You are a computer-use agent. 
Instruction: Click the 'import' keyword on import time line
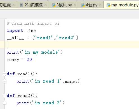15,31
